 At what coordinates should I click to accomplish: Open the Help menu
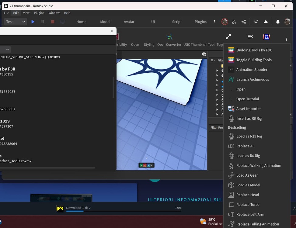tap(67, 13)
